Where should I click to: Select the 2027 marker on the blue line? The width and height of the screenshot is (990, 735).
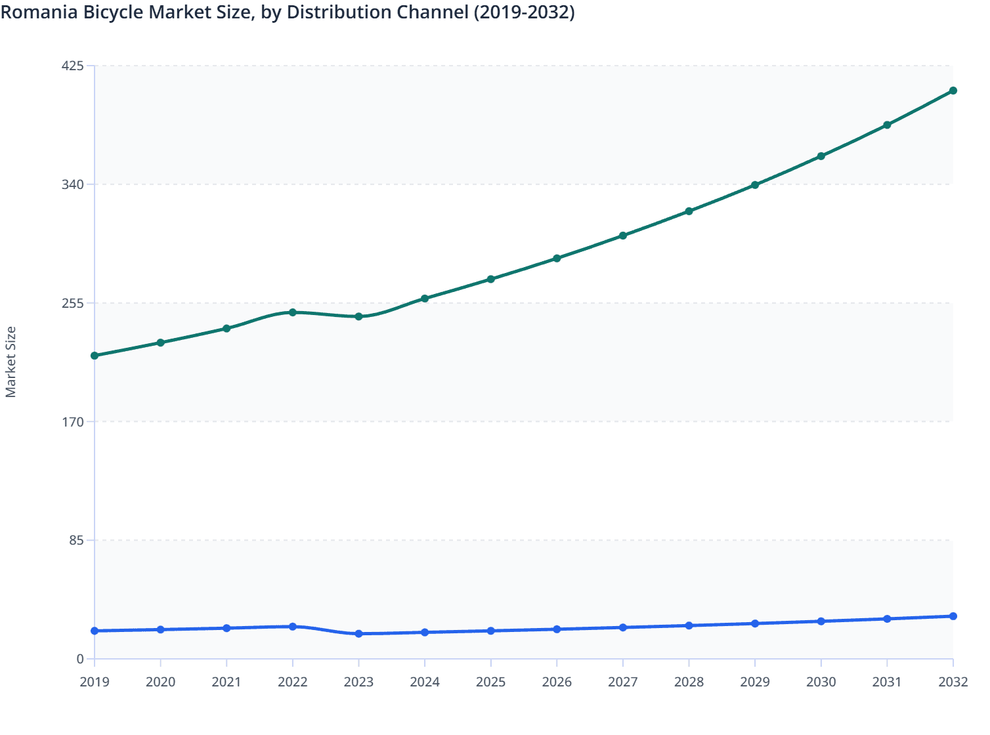coord(622,627)
